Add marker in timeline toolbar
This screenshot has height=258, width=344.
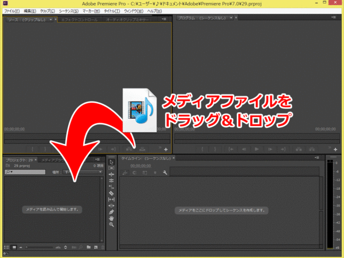point(155,173)
